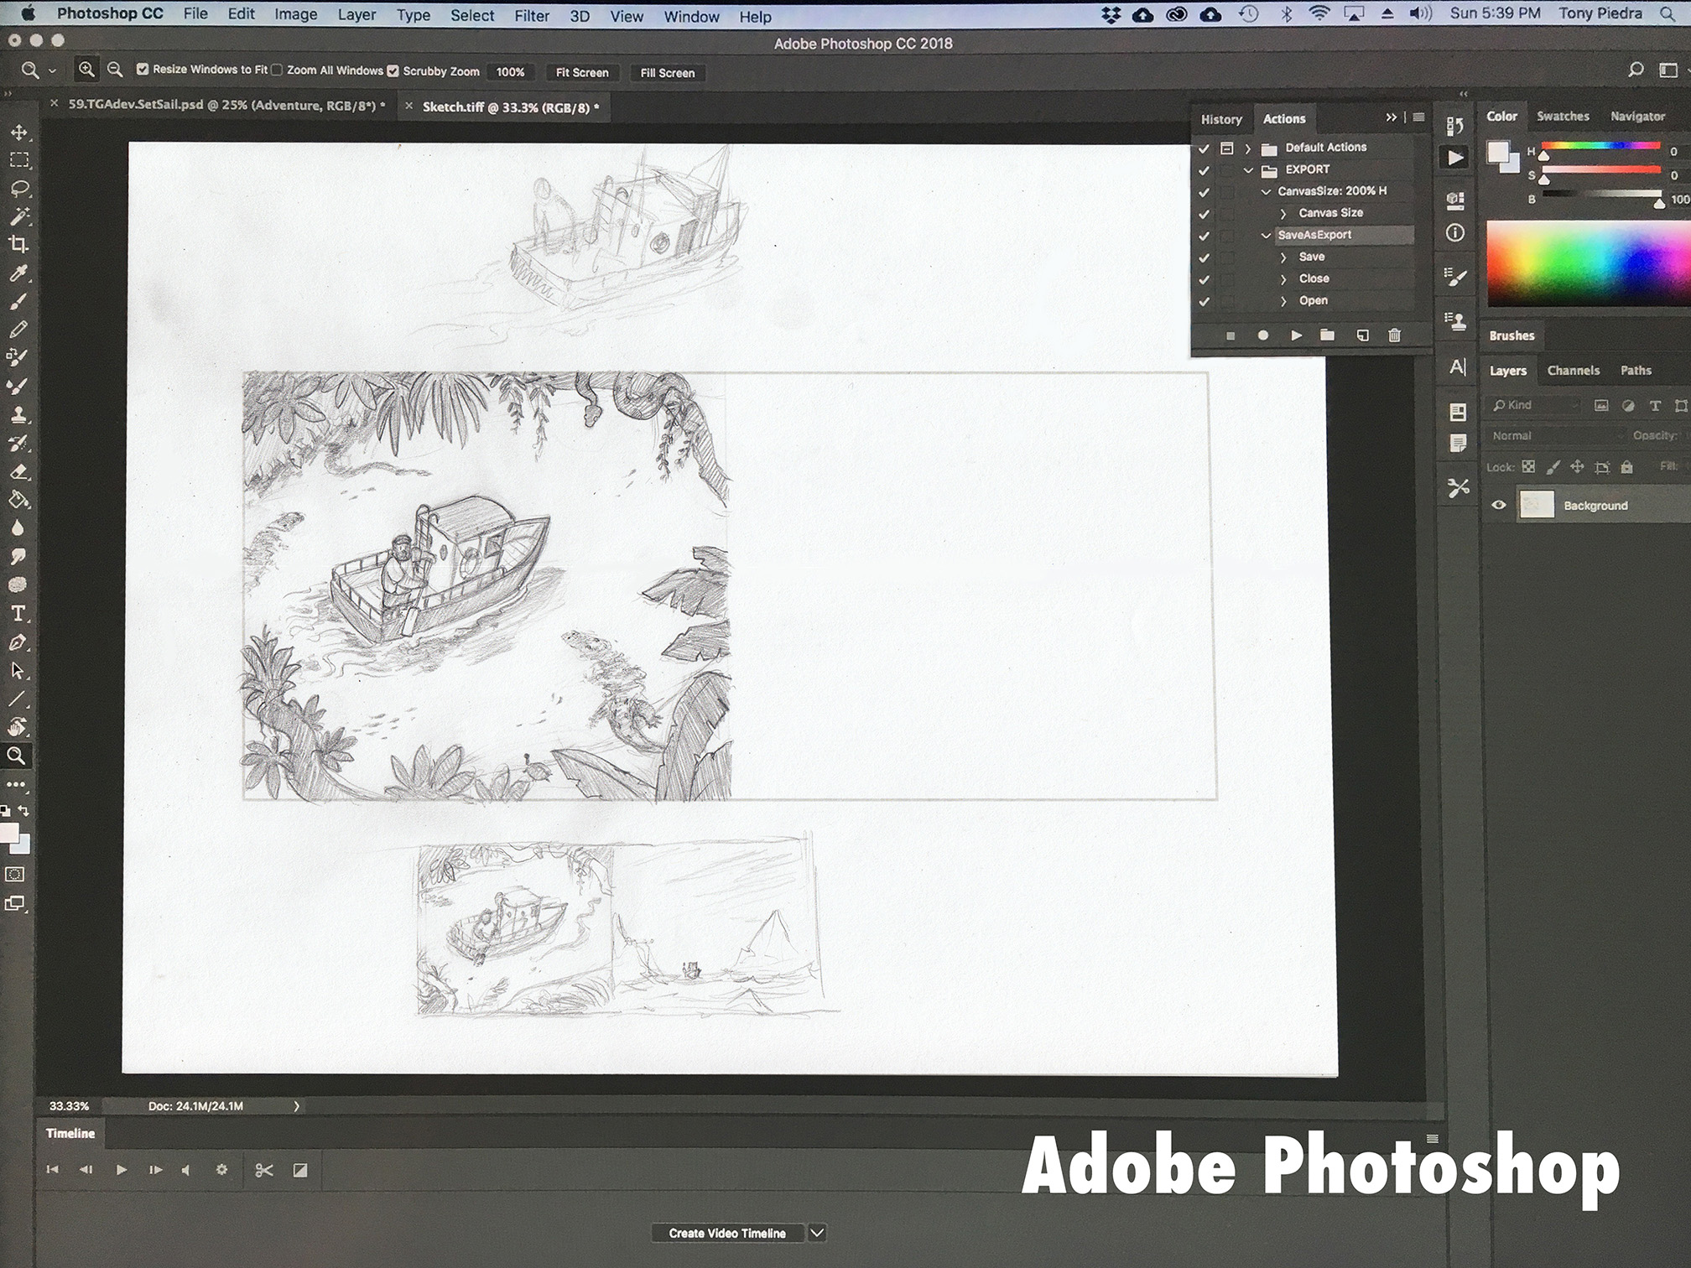The height and width of the screenshot is (1268, 1691).
Task: Select the Magic Wand tool
Action: point(18,216)
